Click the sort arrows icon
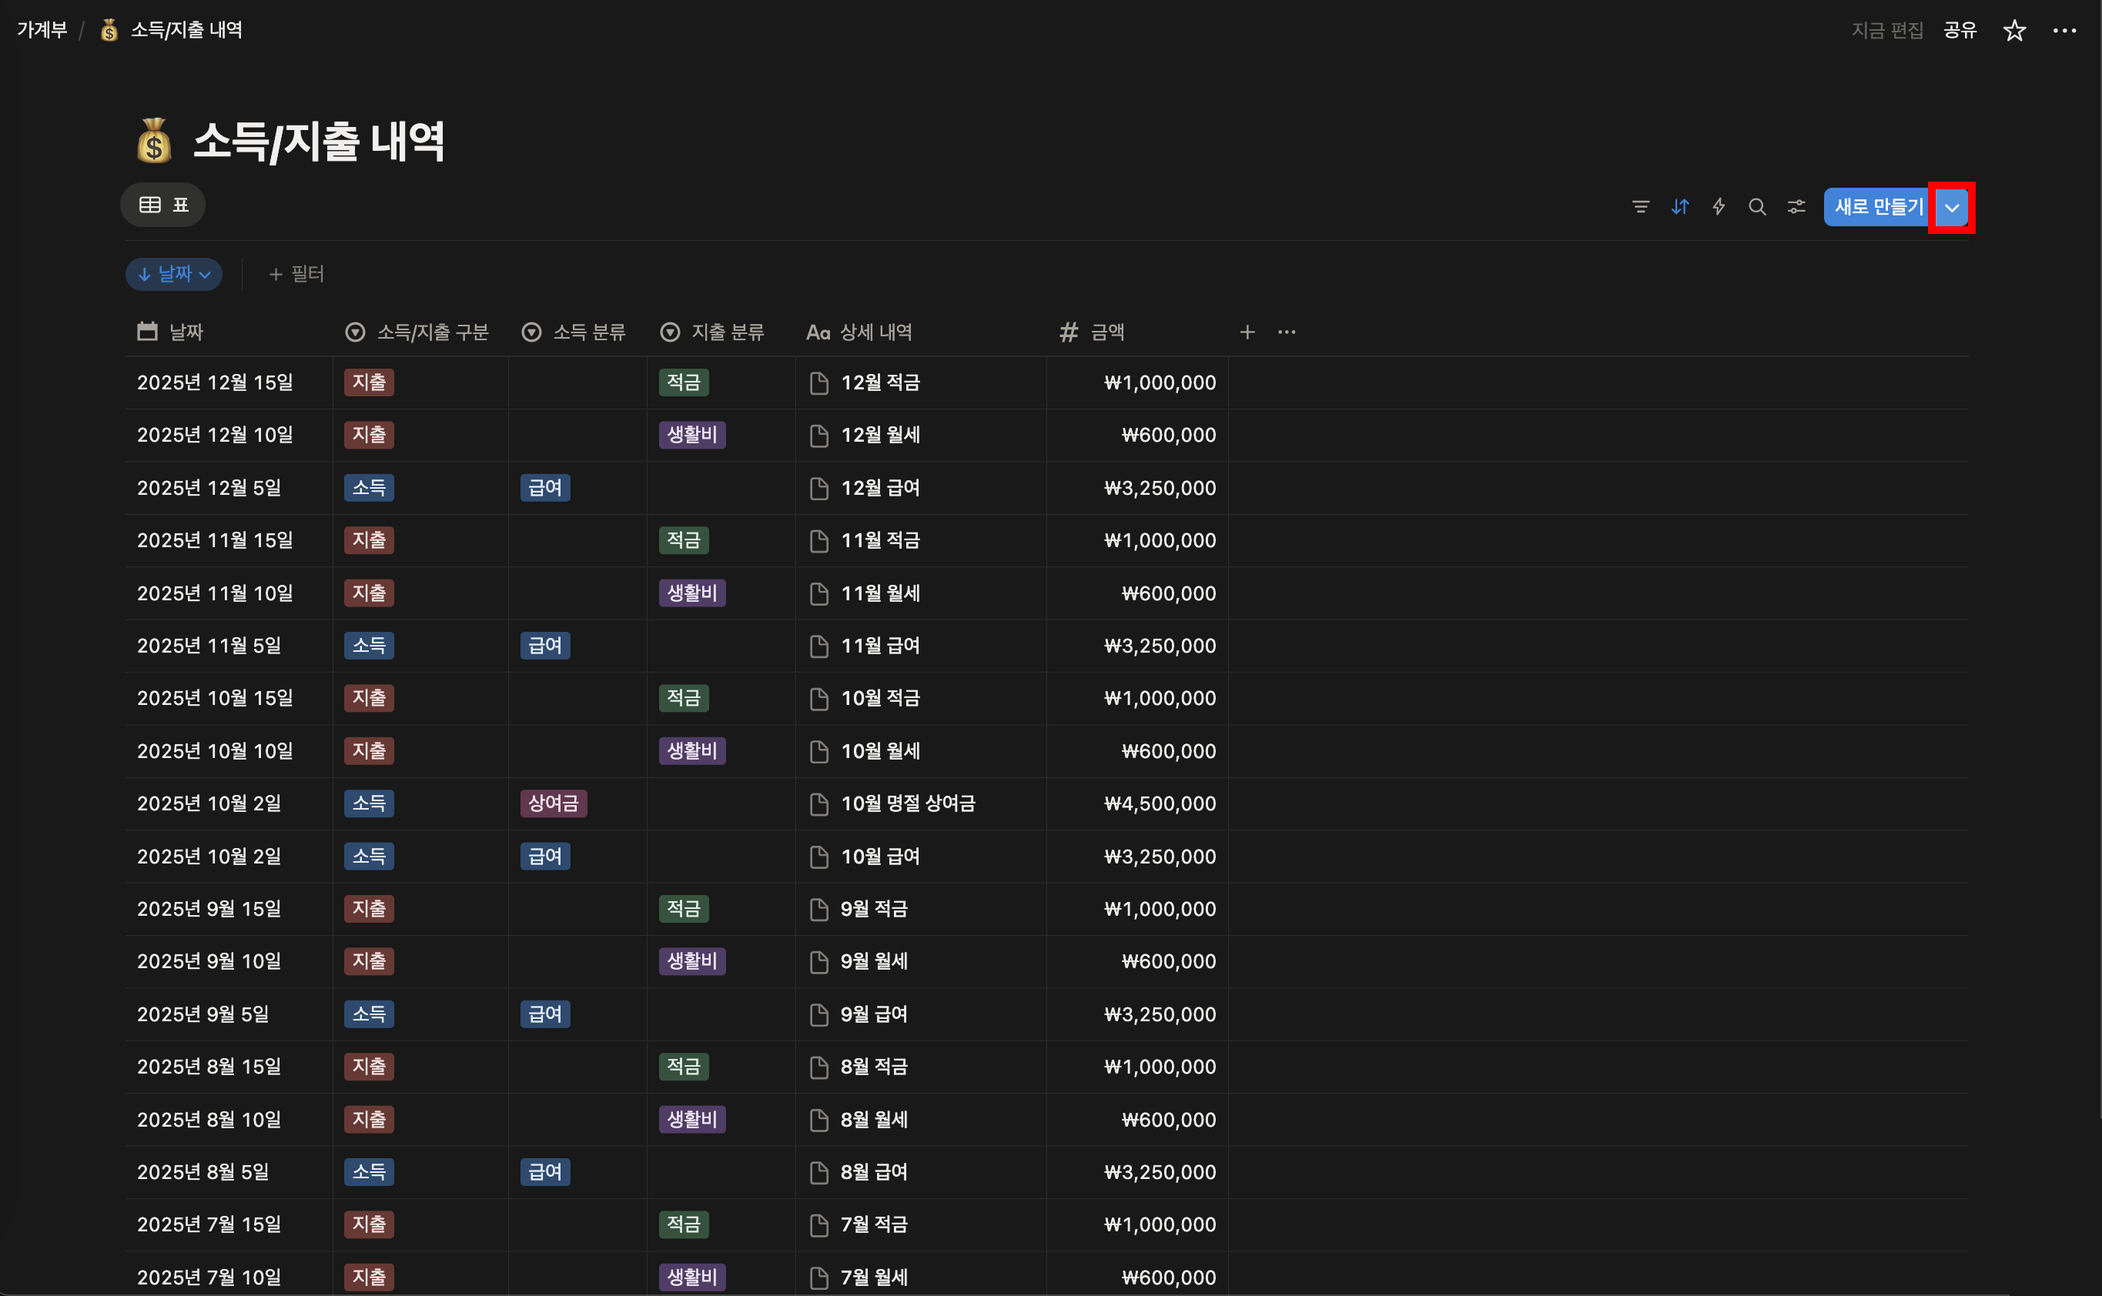 (1679, 206)
